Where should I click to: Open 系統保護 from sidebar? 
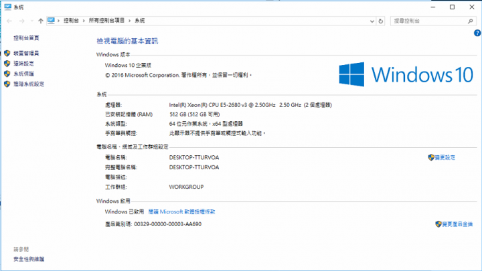click(23, 74)
